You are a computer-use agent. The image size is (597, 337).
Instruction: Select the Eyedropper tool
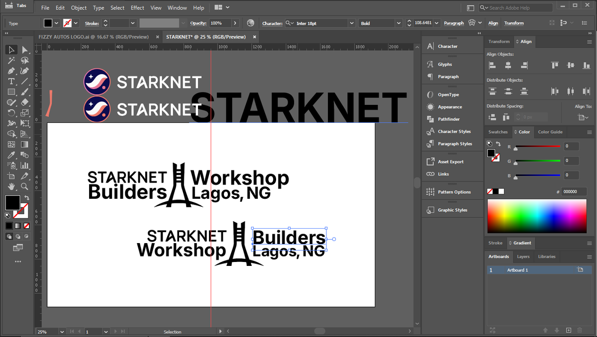point(11,155)
